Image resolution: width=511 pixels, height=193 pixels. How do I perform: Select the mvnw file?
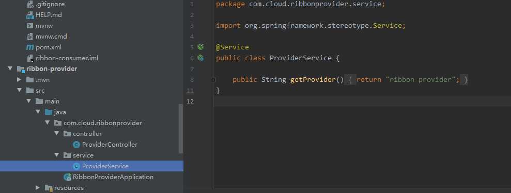(x=44, y=26)
